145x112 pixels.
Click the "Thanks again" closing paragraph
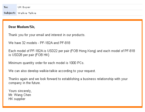(x=68, y=81)
